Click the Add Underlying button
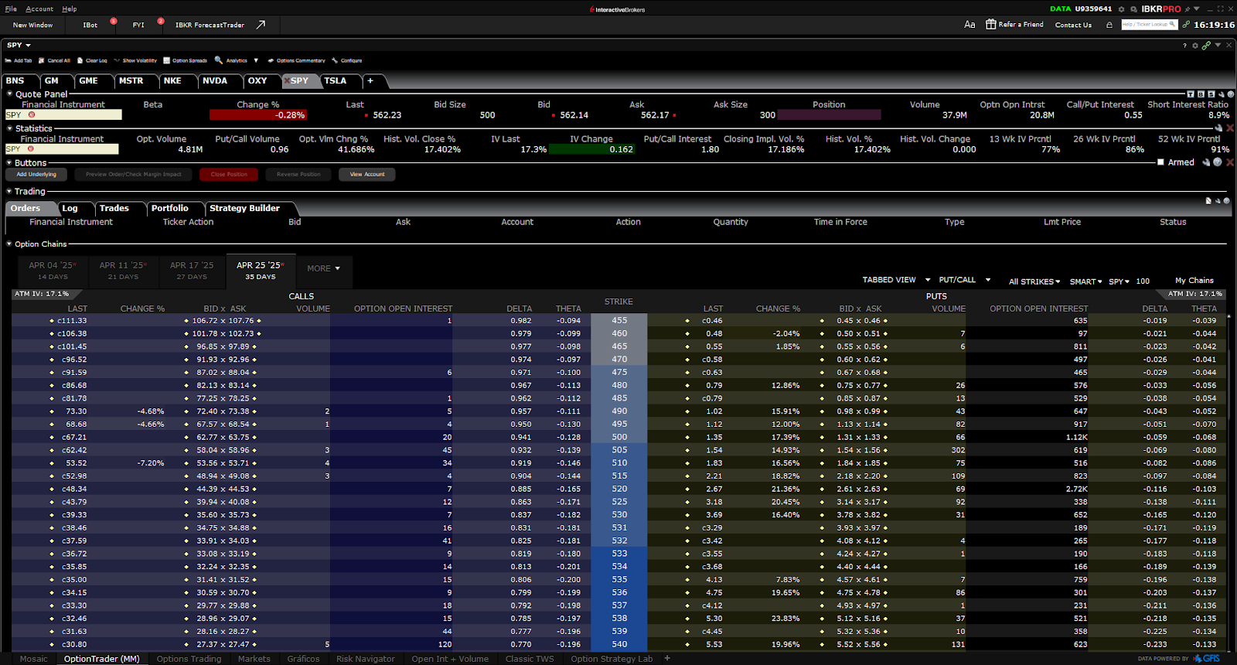The height and width of the screenshot is (665, 1237). click(x=36, y=174)
